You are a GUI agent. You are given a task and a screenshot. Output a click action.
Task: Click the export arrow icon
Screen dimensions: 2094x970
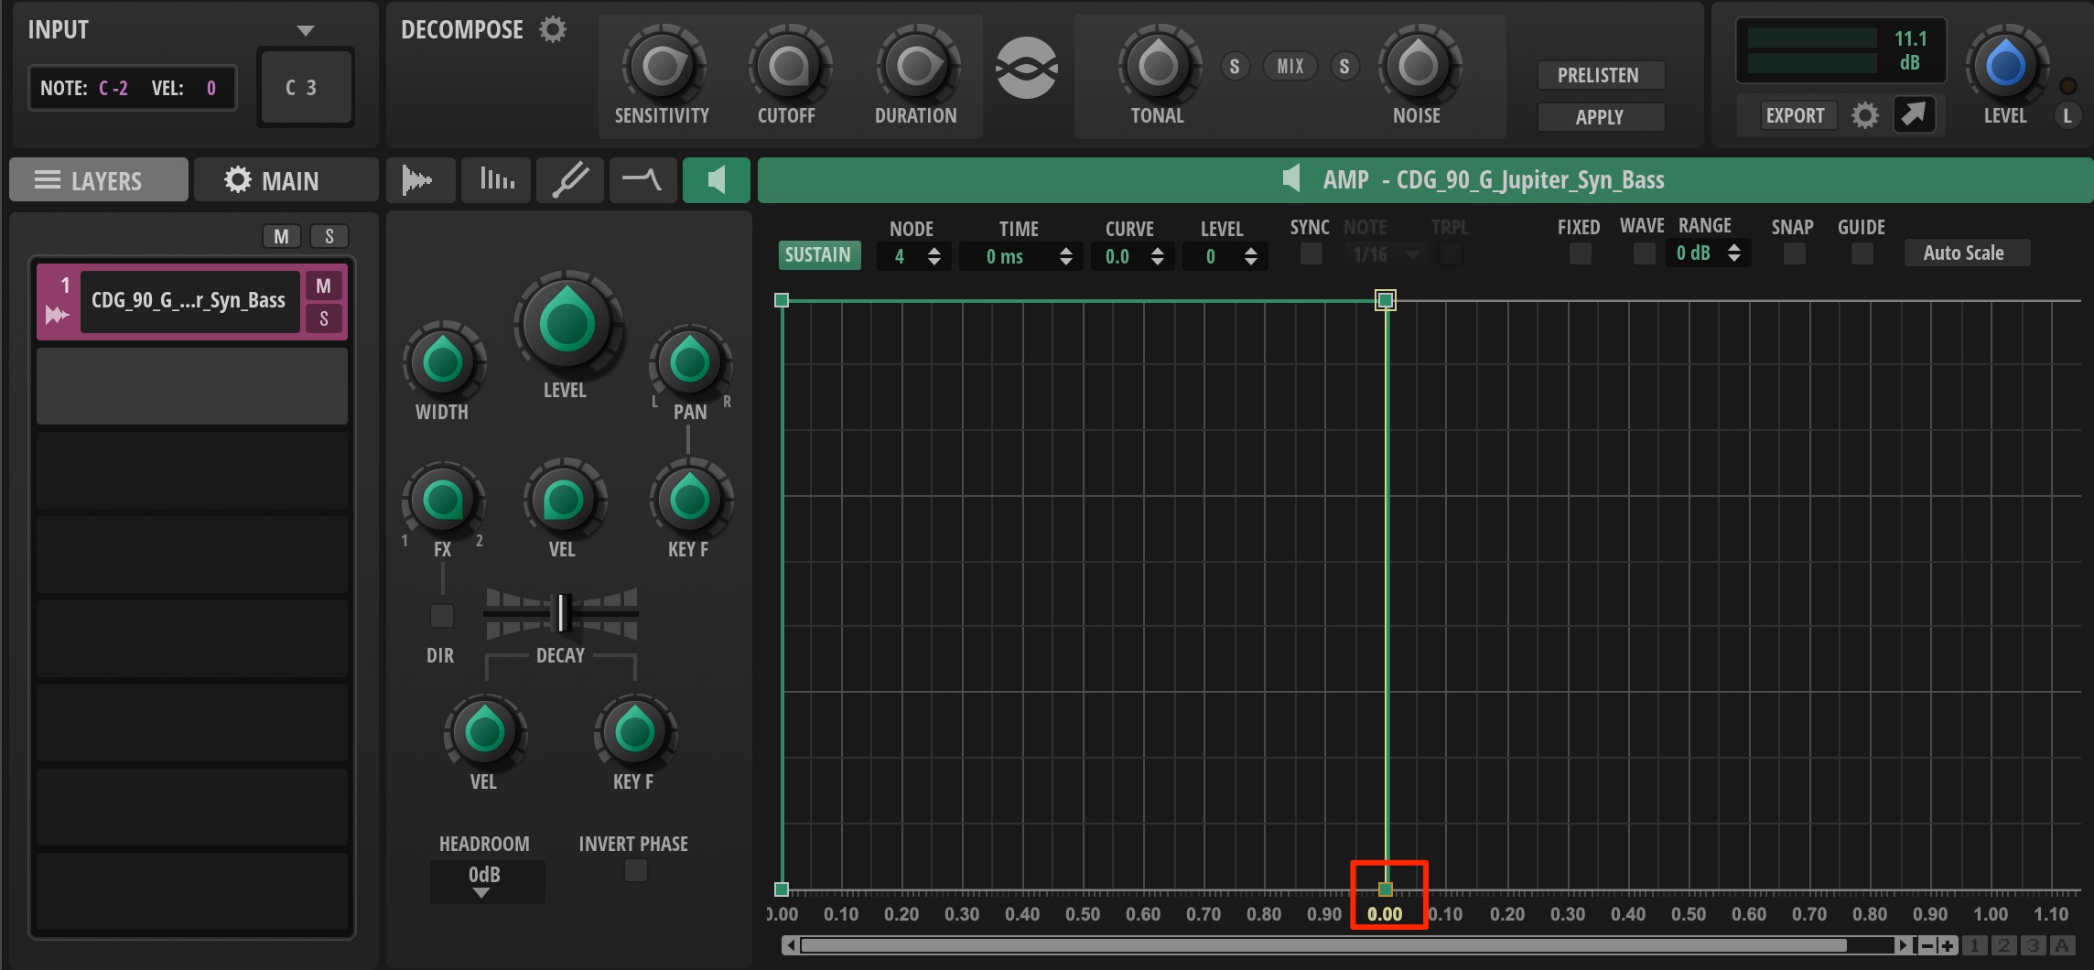[x=1914, y=114]
